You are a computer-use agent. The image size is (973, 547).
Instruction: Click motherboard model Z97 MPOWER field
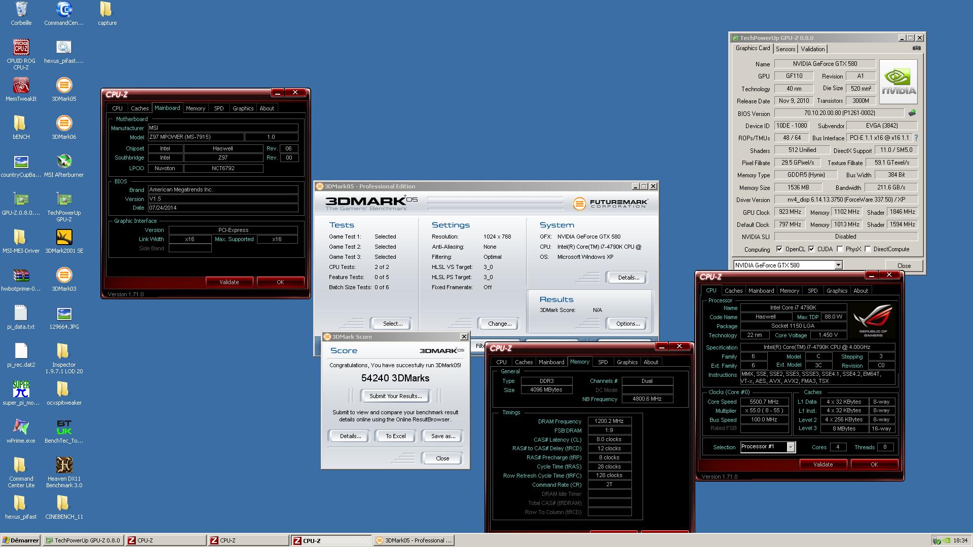point(196,137)
